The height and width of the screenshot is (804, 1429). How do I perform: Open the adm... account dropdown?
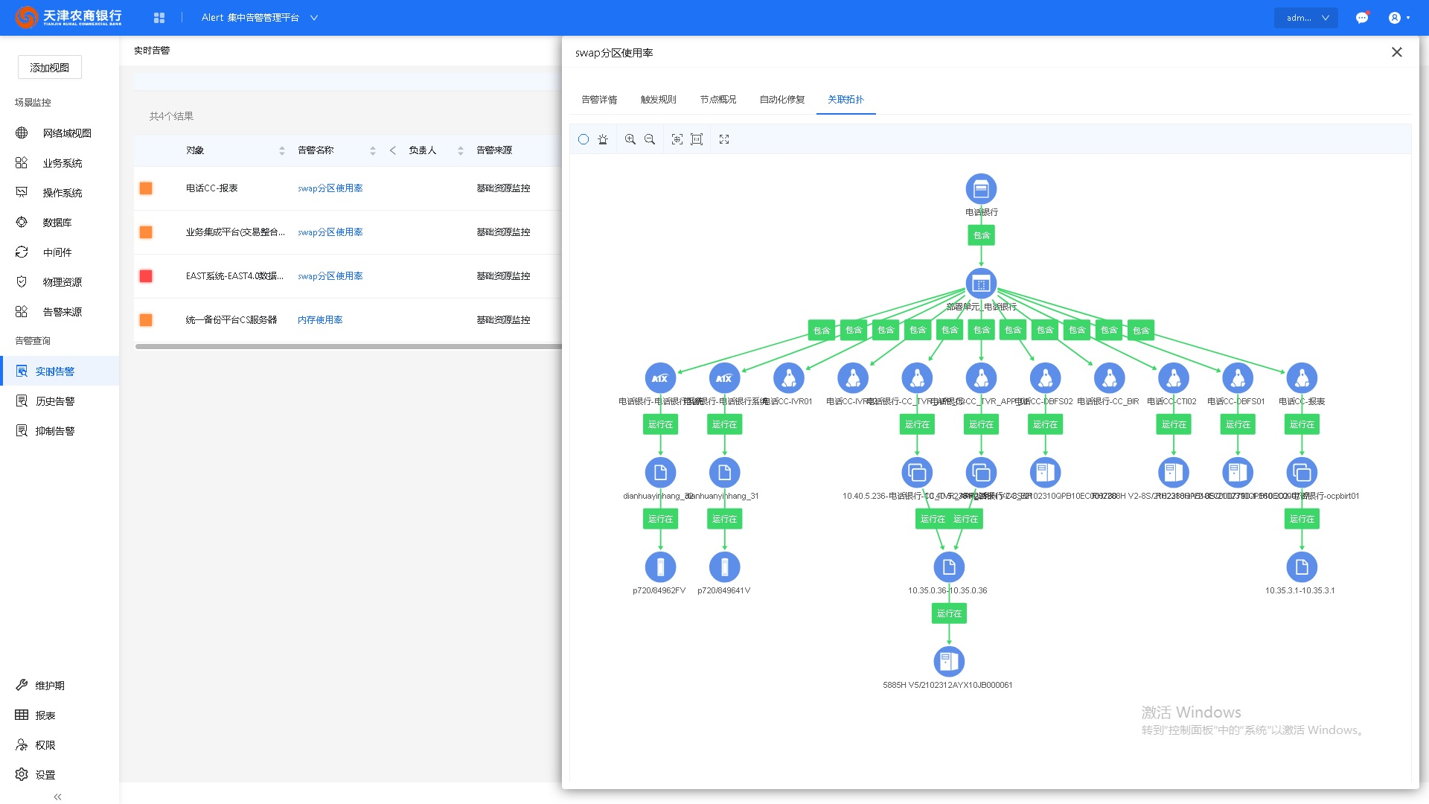click(1306, 18)
